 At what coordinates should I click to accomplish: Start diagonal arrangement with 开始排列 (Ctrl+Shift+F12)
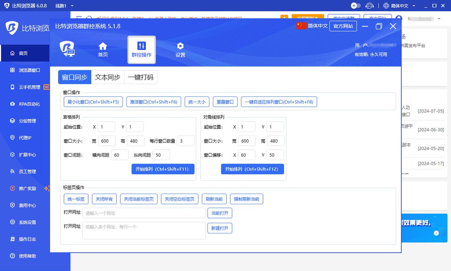[x=252, y=169]
